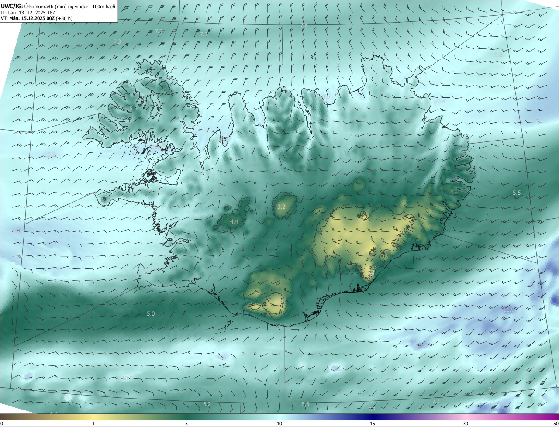This screenshot has height=427, width=559.
Task: Click the '15' tick on the color scale
Action: [373, 424]
